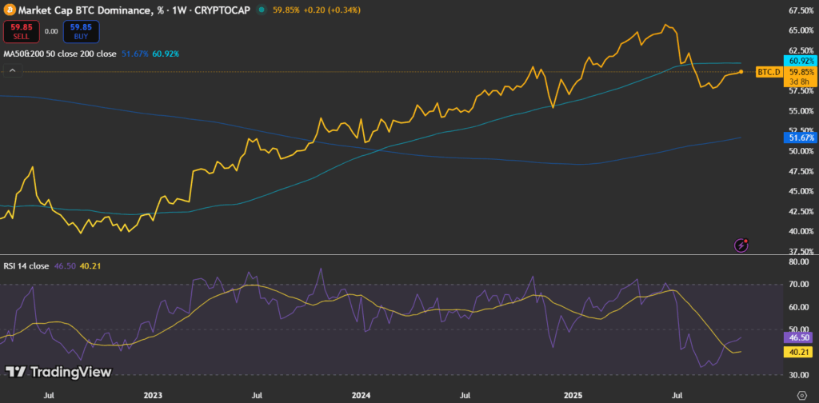Image resolution: width=819 pixels, height=403 pixels.
Task: Collapse the indicator legend with chevron
Action: [12, 71]
